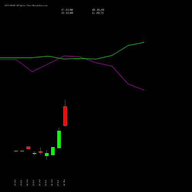Click the 27 Feb date axis label
The height and width of the screenshot is (192, 192).
[x=58, y=183]
